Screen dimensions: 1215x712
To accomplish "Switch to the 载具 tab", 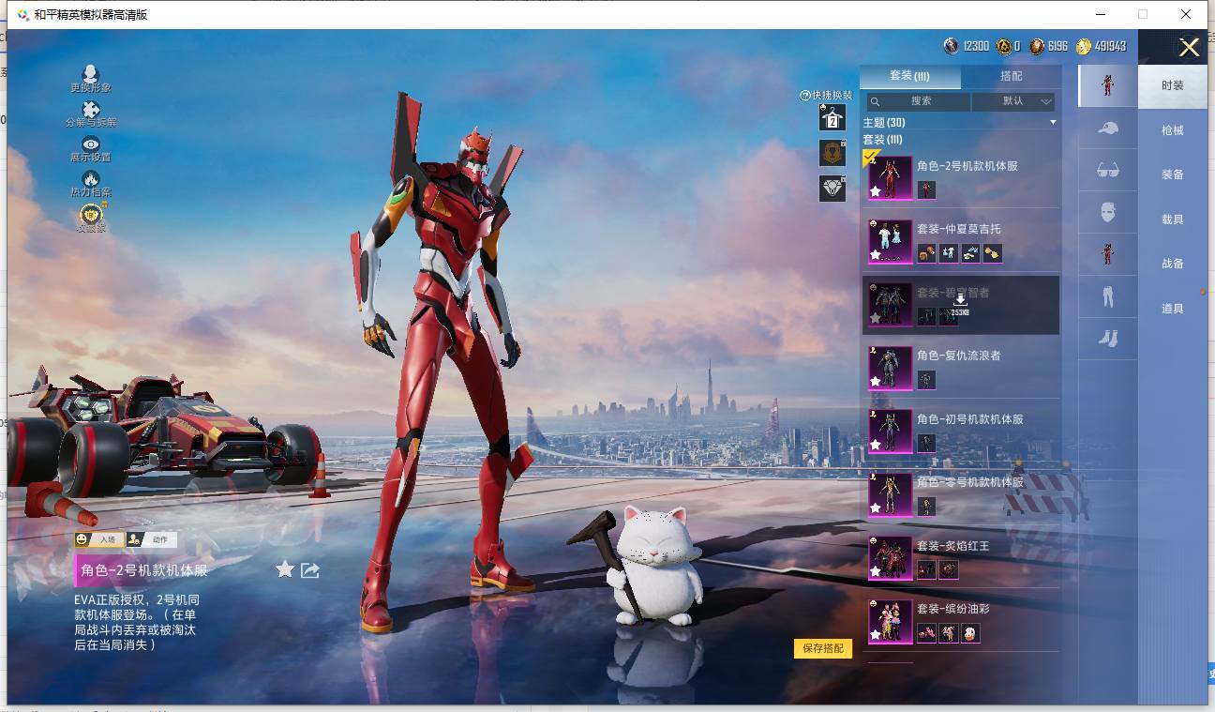I will click(x=1173, y=220).
